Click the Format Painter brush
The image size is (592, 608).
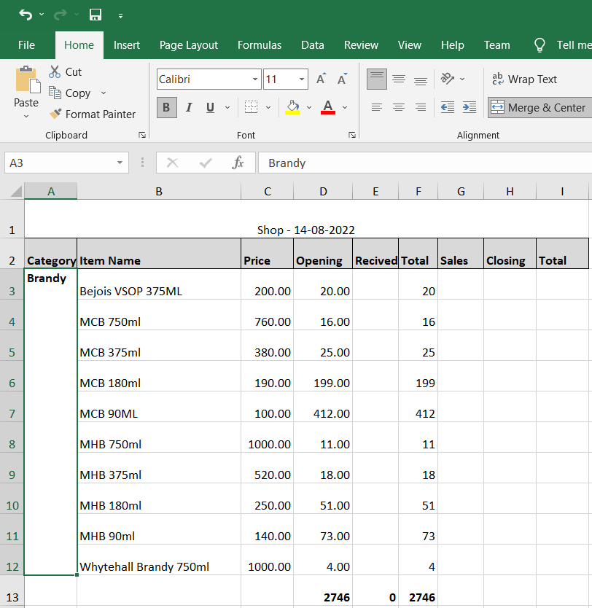(x=55, y=114)
